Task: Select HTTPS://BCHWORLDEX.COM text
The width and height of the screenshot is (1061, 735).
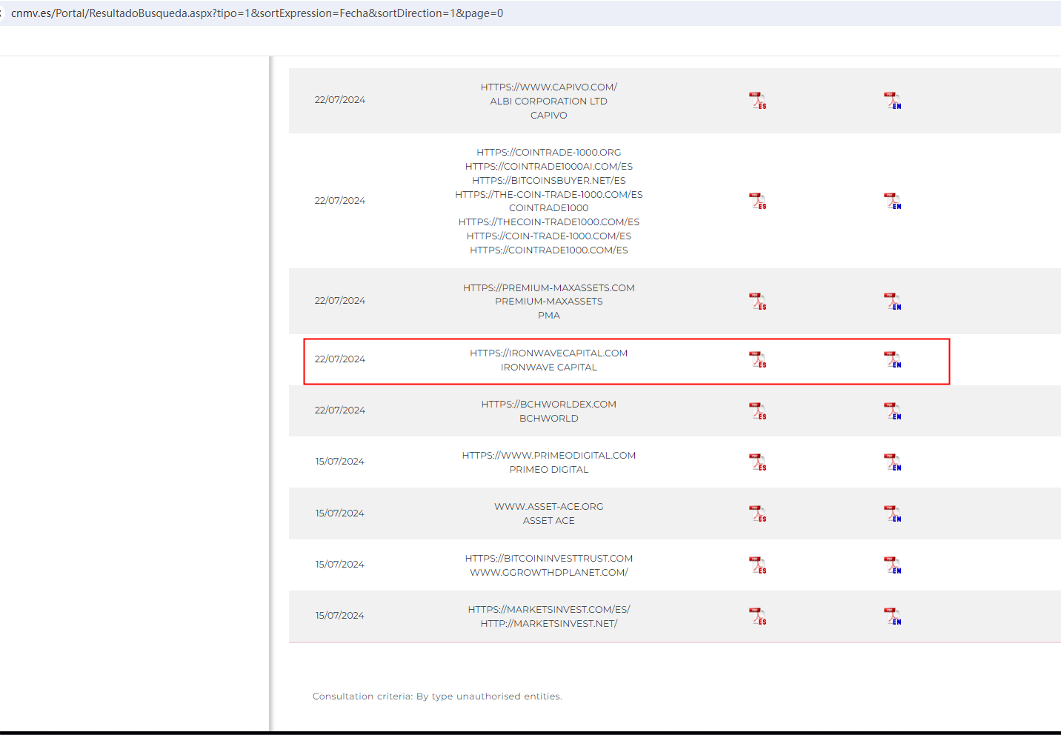Action: [549, 405]
